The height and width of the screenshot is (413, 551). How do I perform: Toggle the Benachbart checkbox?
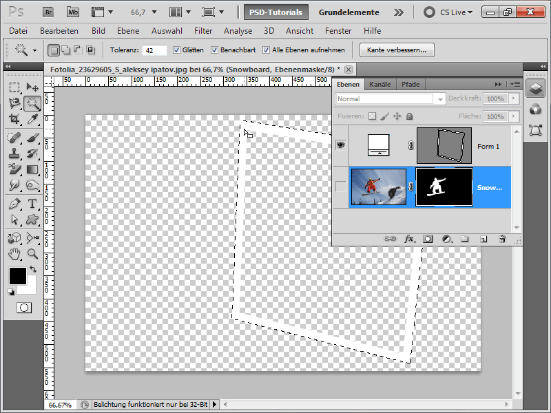(x=214, y=50)
